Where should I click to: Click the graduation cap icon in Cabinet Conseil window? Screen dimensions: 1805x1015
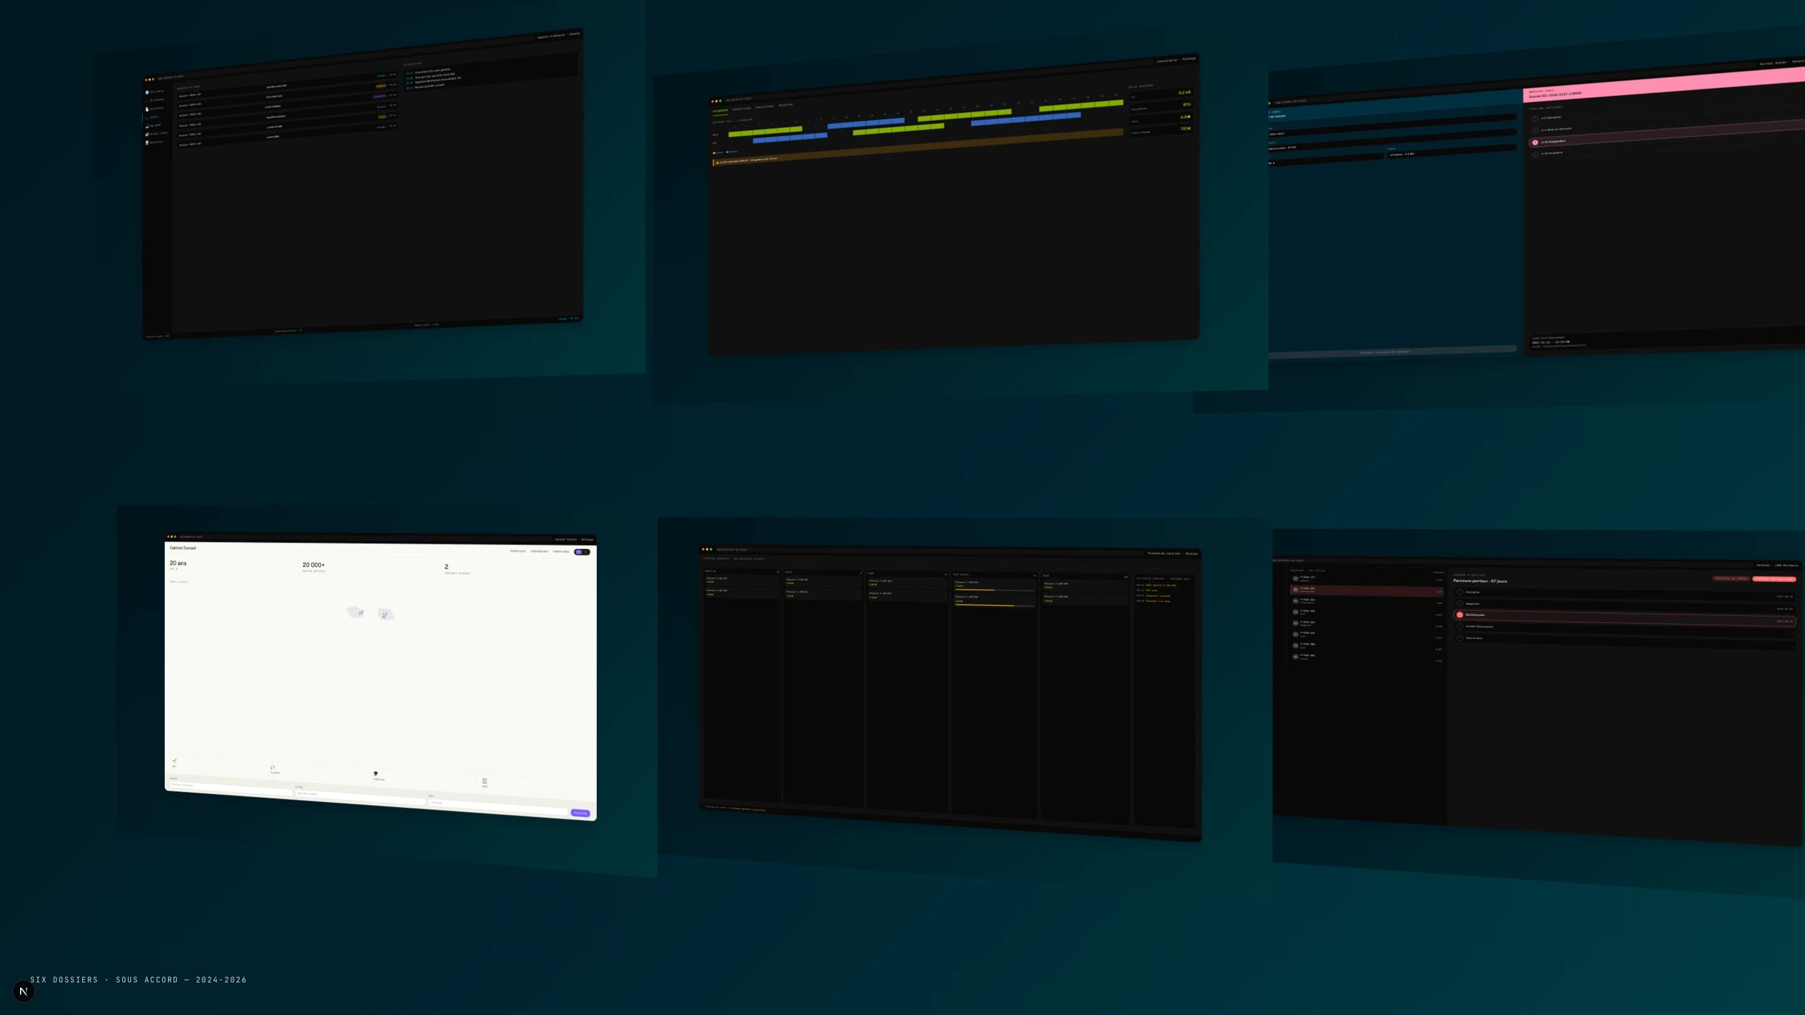(x=375, y=773)
